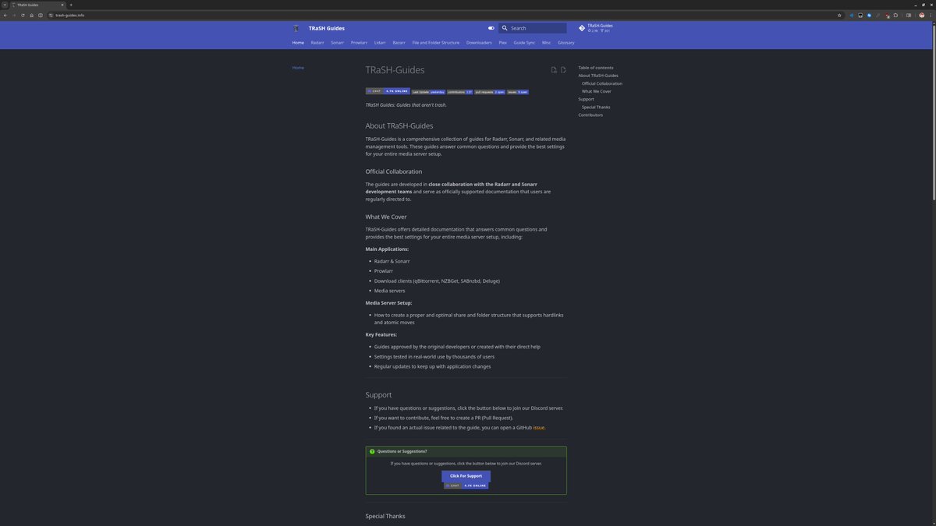Click the 'Radarr & Sonarr' list item
This screenshot has height=526, width=936.
point(392,261)
